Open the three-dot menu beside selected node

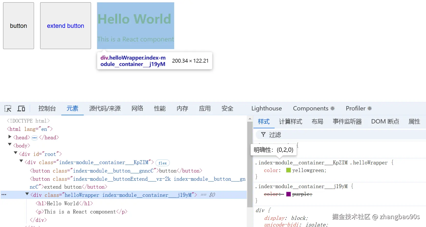pos(4,195)
